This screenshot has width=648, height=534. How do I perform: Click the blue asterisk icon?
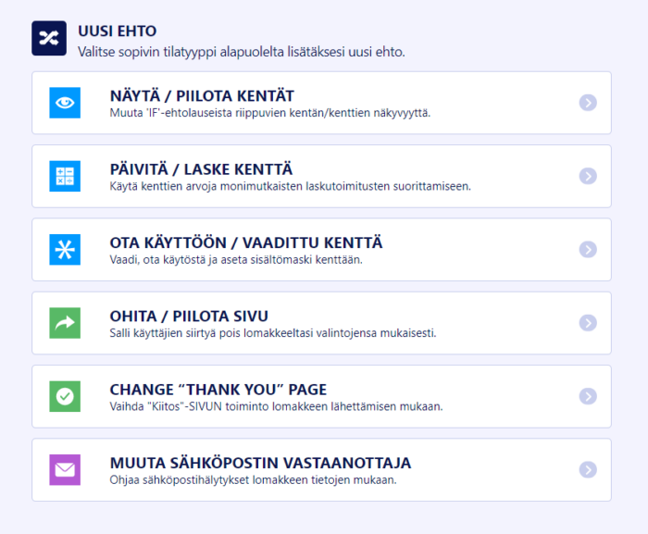point(65,249)
